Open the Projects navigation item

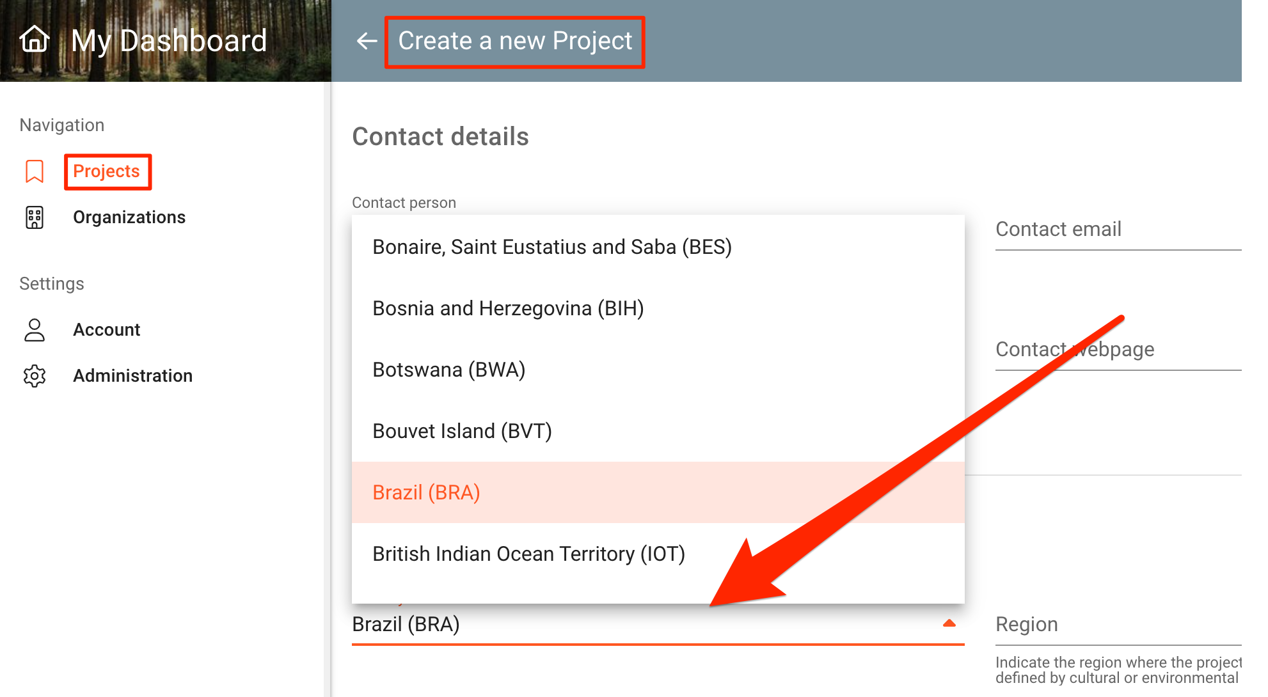[106, 171]
